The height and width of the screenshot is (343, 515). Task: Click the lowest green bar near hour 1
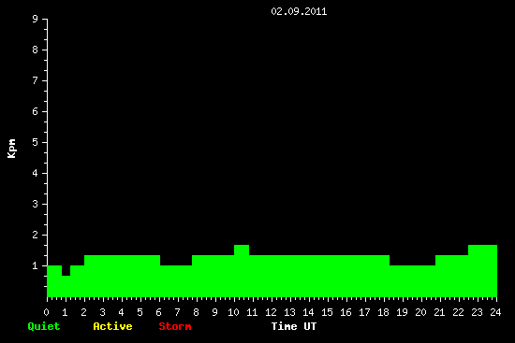(x=66, y=286)
